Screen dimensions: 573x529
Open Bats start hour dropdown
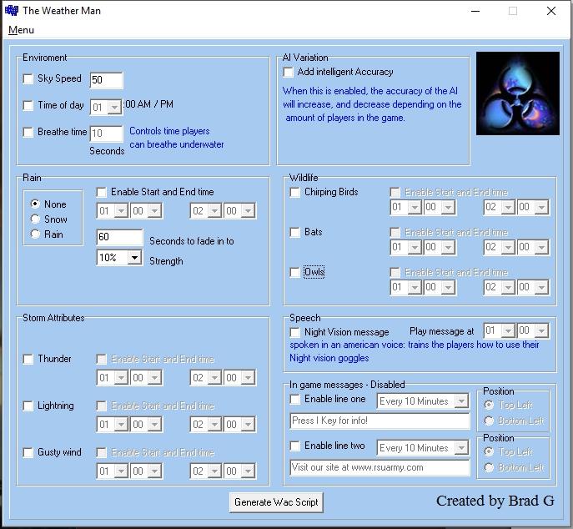point(406,247)
